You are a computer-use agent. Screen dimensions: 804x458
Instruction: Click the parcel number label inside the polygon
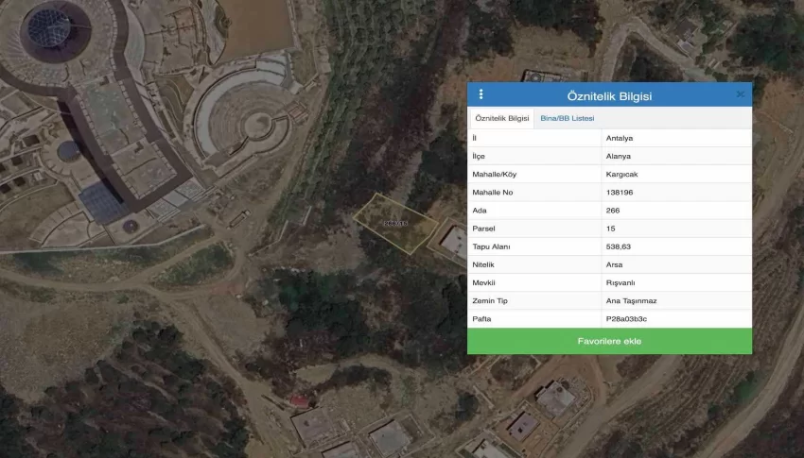(x=395, y=224)
